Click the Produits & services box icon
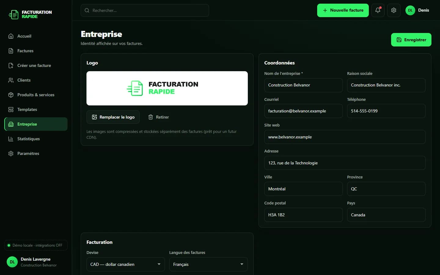 [11, 95]
